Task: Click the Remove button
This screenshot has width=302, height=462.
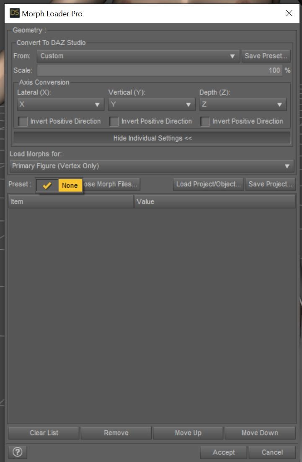Action: pyautogui.click(x=116, y=433)
